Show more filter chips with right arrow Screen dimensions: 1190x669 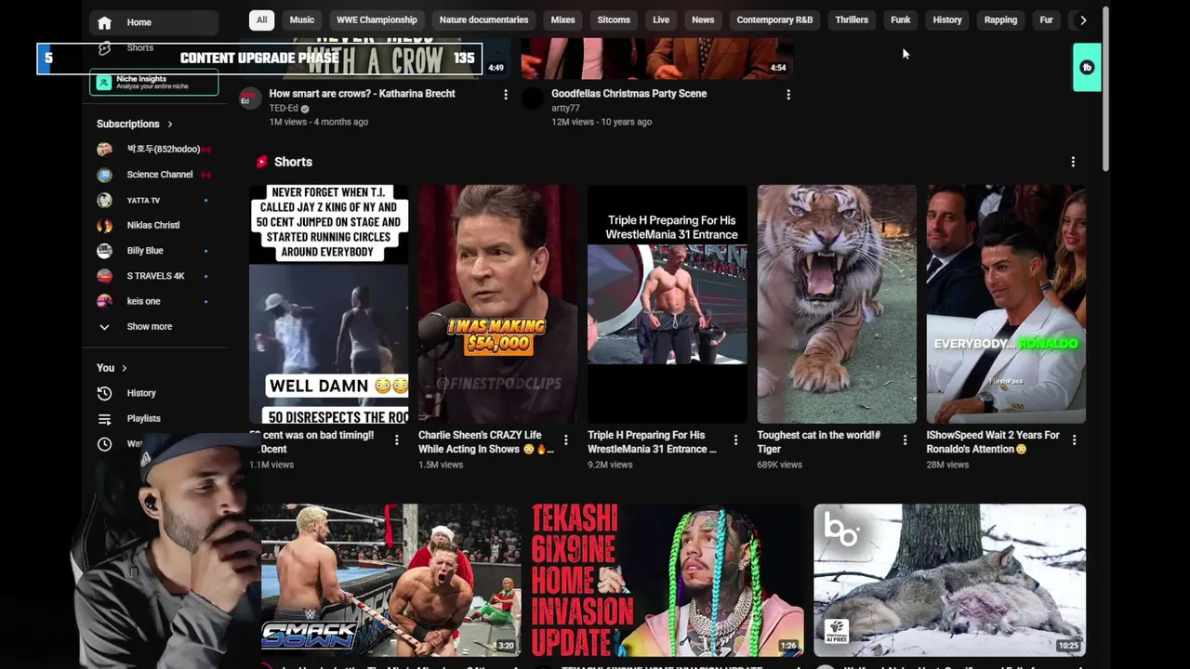[x=1083, y=20]
